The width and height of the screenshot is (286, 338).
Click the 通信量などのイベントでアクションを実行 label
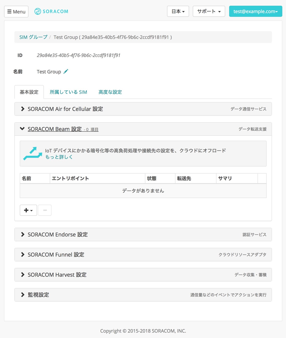pos(229,295)
